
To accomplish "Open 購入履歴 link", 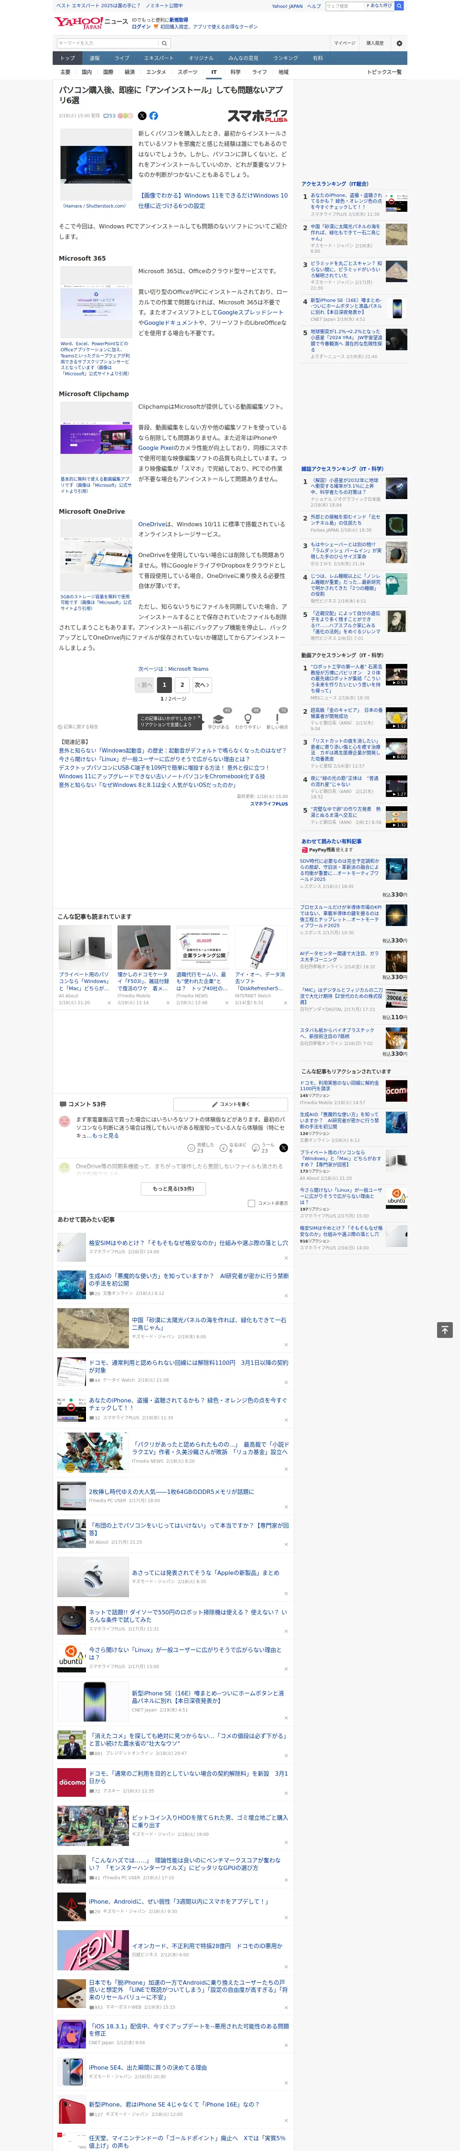I will [x=375, y=43].
